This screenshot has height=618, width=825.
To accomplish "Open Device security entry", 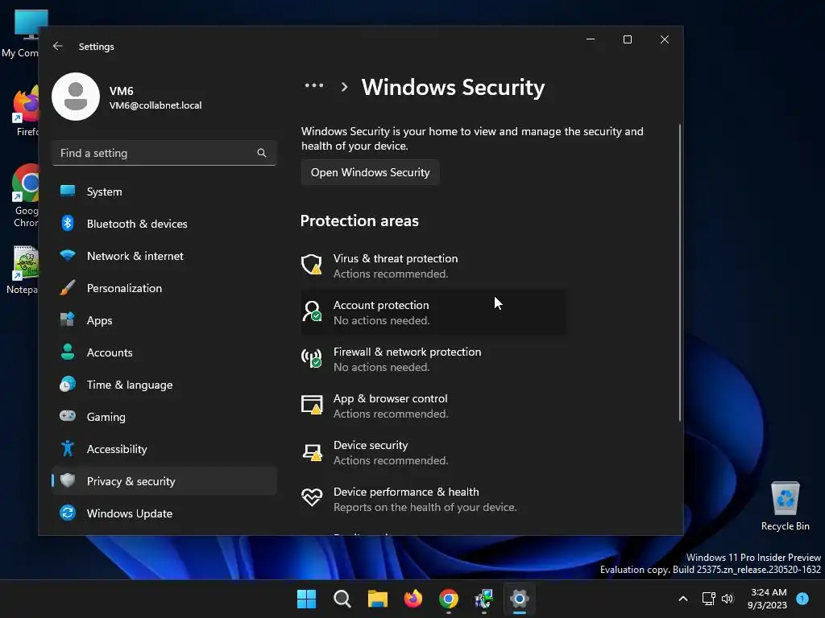I will (x=434, y=452).
